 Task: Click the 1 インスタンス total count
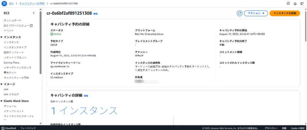(x=84, y=111)
